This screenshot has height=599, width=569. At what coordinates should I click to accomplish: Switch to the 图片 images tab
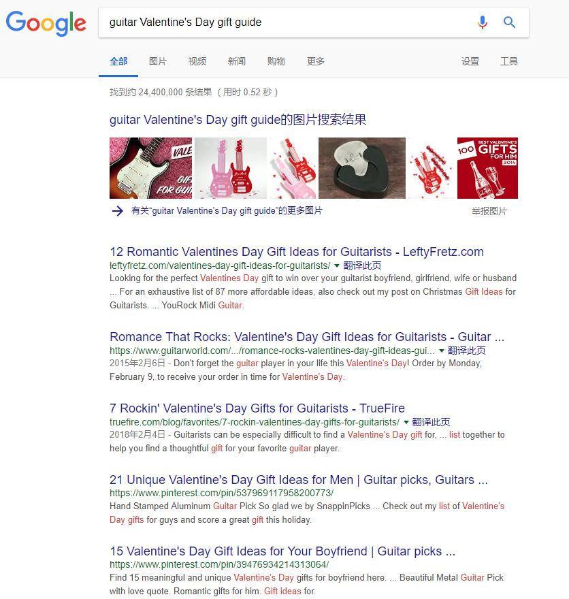tap(158, 61)
